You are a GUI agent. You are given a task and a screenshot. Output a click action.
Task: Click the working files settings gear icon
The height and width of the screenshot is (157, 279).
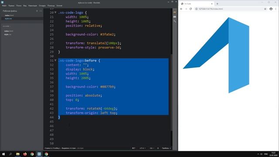click(37, 11)
